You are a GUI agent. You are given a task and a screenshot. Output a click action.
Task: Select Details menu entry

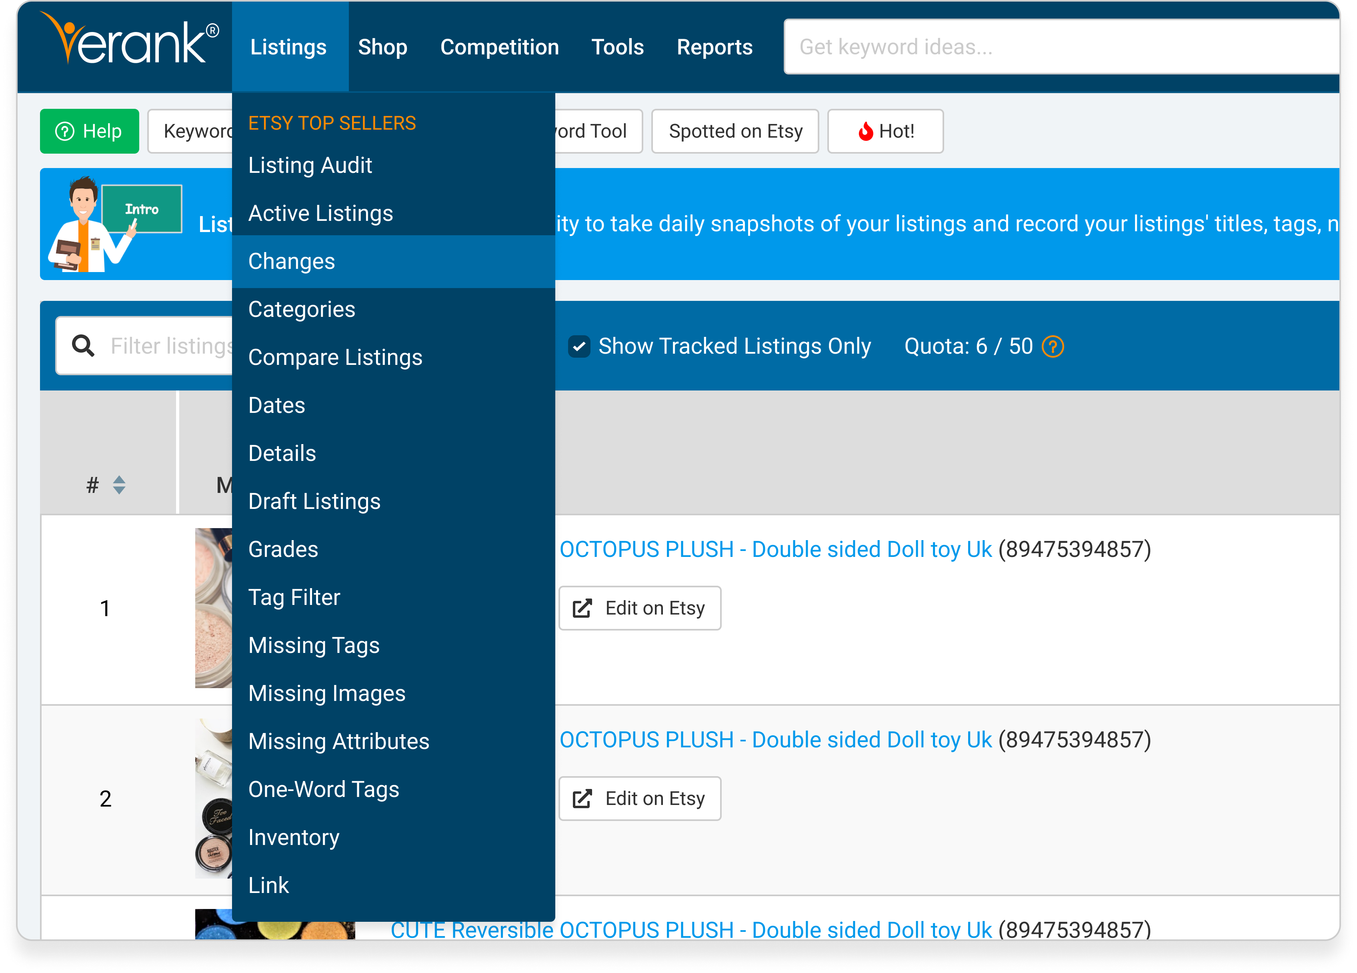pyautogui.click(x=393, y=453)
